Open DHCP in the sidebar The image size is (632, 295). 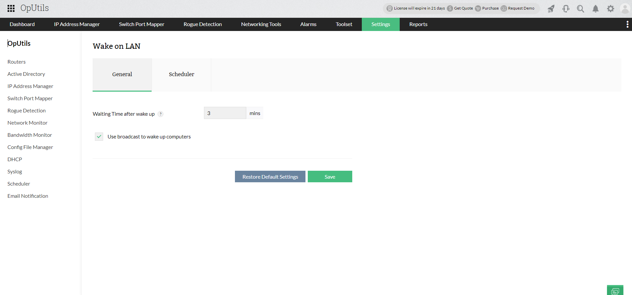coord(15,160)
